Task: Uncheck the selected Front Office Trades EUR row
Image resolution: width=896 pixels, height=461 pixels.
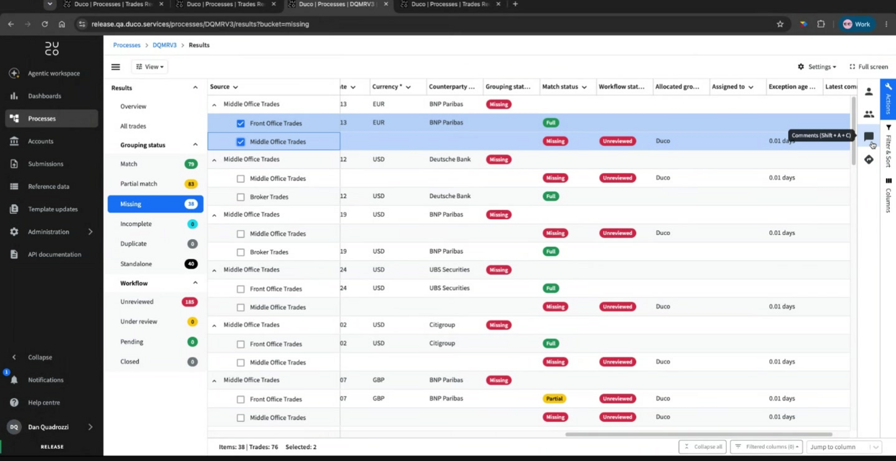Action: click(x=241, y=123)
